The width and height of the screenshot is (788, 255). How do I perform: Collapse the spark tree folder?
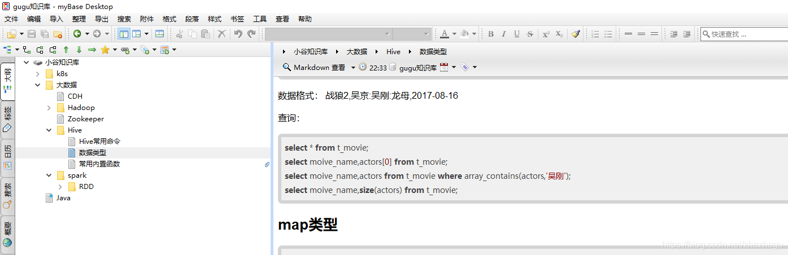pyautogui.click(x=49, y=175)
